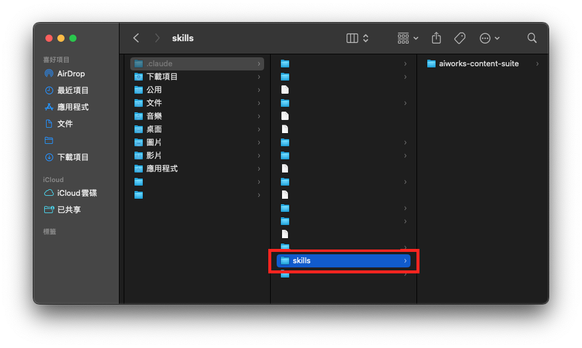Open iCloud雲碟 in the sidebar
582x348 pixels.
(x=71, y=193)
